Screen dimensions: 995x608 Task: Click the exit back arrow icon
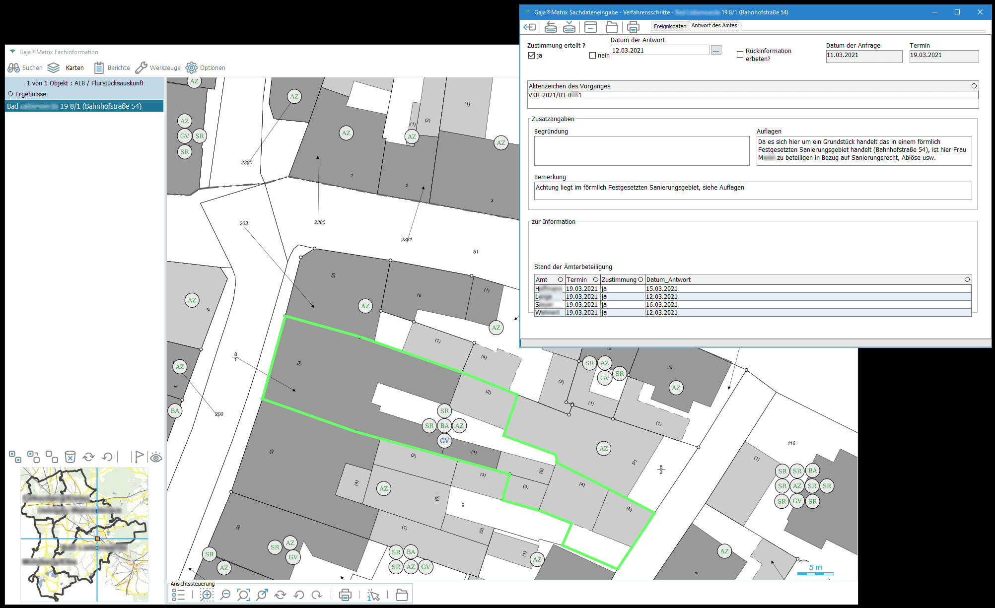click(529, 27)
